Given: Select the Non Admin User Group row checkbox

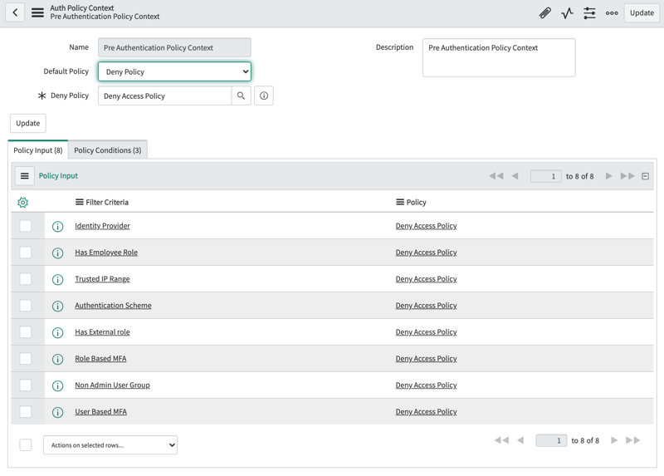Looking at the screenshot, I should click(26, 385).
